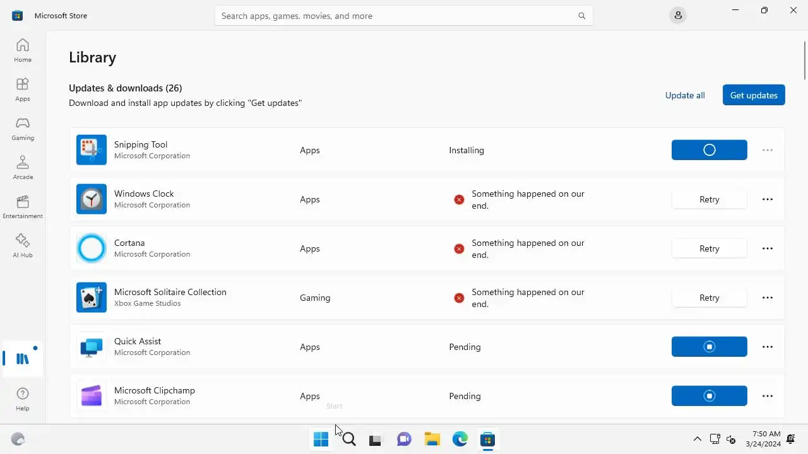The height and width of the screenshot is (454, 808).
Task: Click the Windows Clock app icon
Action: point(92,199)
